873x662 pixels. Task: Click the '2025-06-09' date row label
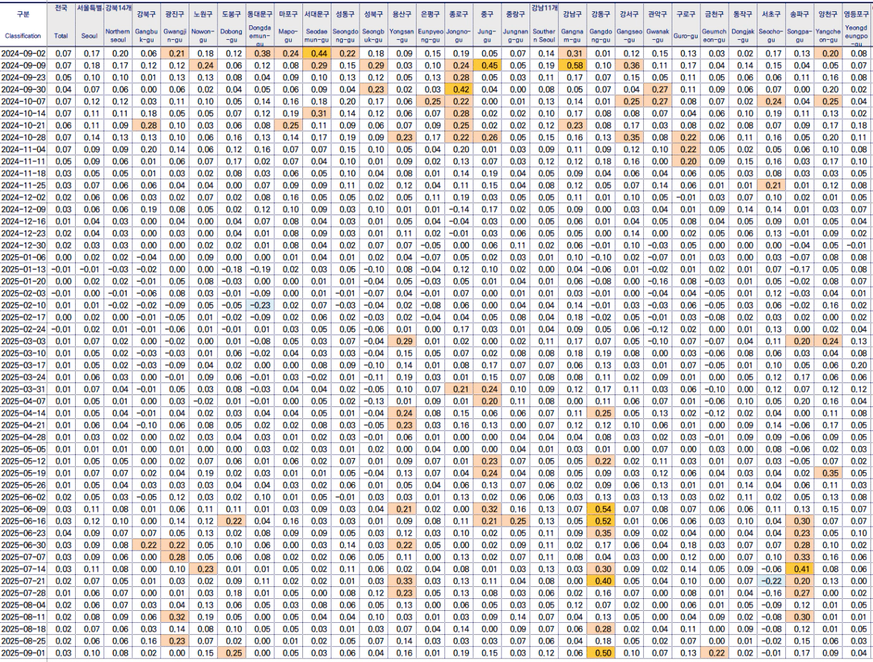pos(23,508)
